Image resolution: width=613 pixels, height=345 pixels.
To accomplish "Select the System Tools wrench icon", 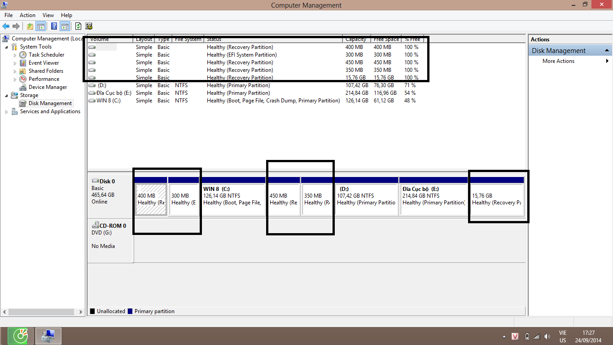I will (14, 47).
